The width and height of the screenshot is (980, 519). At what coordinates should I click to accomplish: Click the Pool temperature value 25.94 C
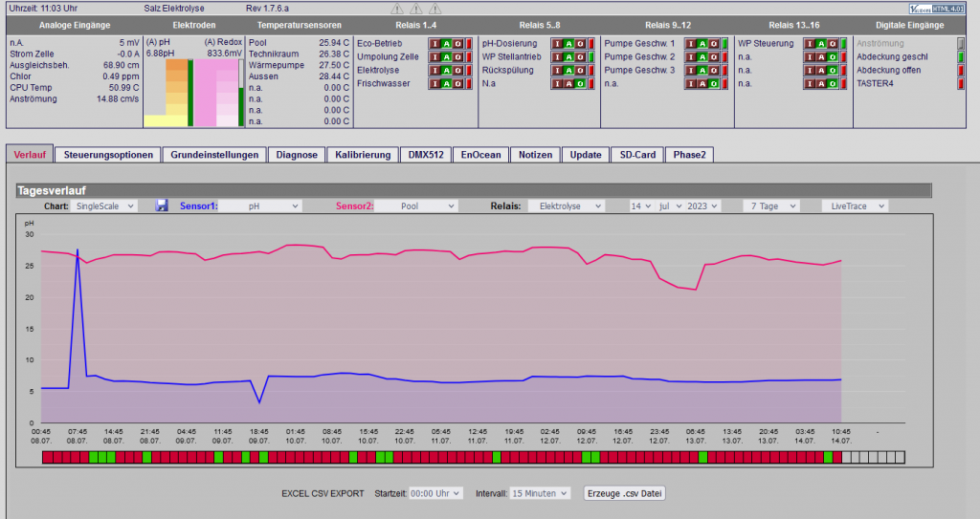(334, 43)
